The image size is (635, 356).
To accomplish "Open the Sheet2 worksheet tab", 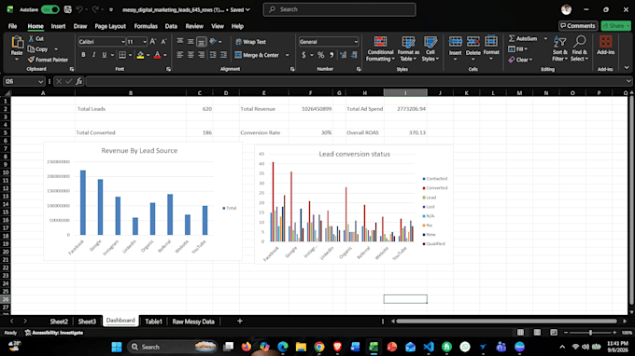I will (59, 322).
